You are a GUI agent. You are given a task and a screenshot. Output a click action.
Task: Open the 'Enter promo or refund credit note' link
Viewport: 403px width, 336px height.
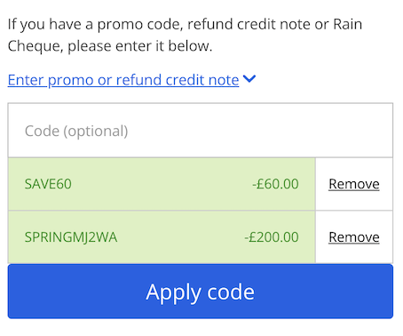click(x=123, y=80)
